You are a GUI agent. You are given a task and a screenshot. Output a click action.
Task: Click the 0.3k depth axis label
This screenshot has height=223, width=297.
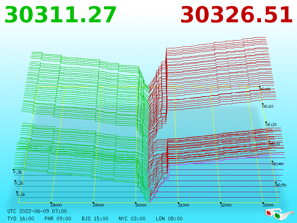click(x=17, y=172)
